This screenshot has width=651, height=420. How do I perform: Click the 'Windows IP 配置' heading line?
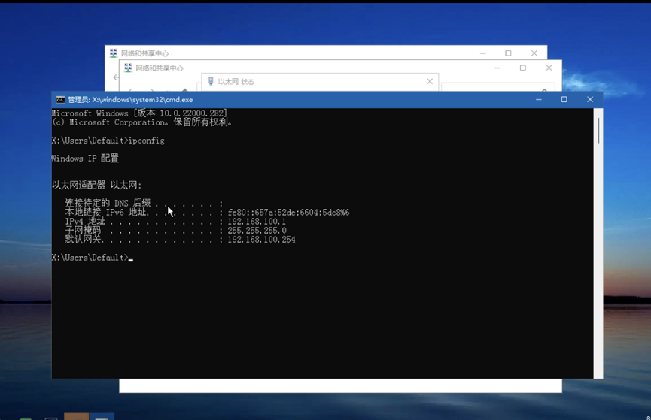[x=85, y=159]
